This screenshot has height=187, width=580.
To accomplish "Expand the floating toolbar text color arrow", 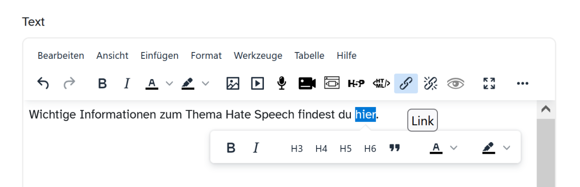I will click(x=453, y=148).
